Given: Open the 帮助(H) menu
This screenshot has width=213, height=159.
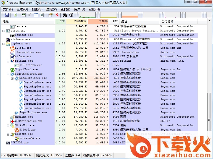Looking at the screenshot, I should coord(94,9).
